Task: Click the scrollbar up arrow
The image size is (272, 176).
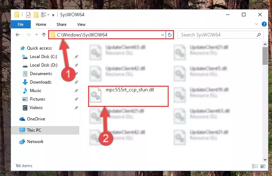Action: (265, 45)
